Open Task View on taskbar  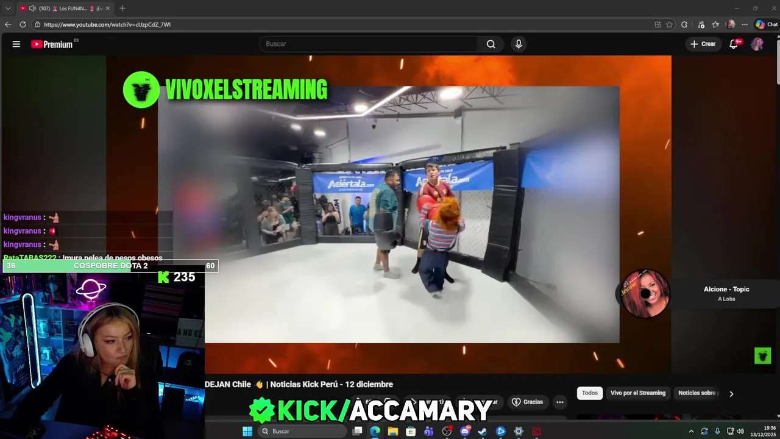(357, 431)
